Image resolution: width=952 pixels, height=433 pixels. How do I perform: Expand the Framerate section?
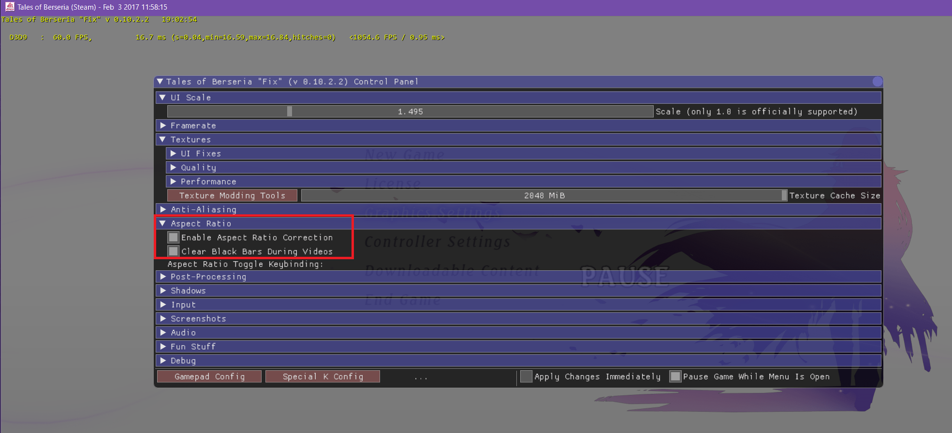518,126
